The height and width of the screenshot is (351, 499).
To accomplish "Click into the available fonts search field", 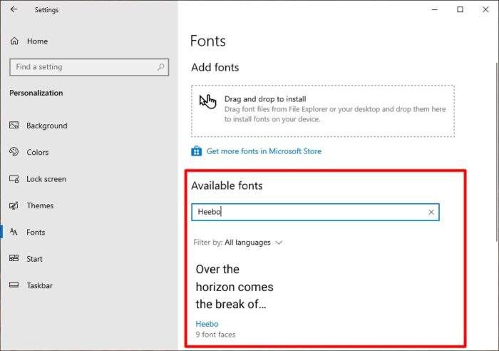I will coord(315,212).
